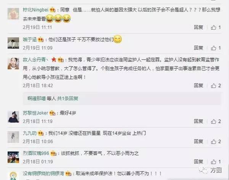Open user 苏黎世Joker's profile link
The height and width of the screenshot is (180, 229).
point(35,113)
